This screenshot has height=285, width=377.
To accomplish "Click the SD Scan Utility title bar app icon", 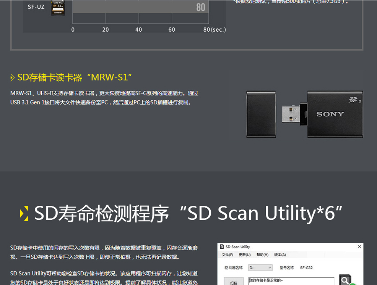I will (222, 246).
